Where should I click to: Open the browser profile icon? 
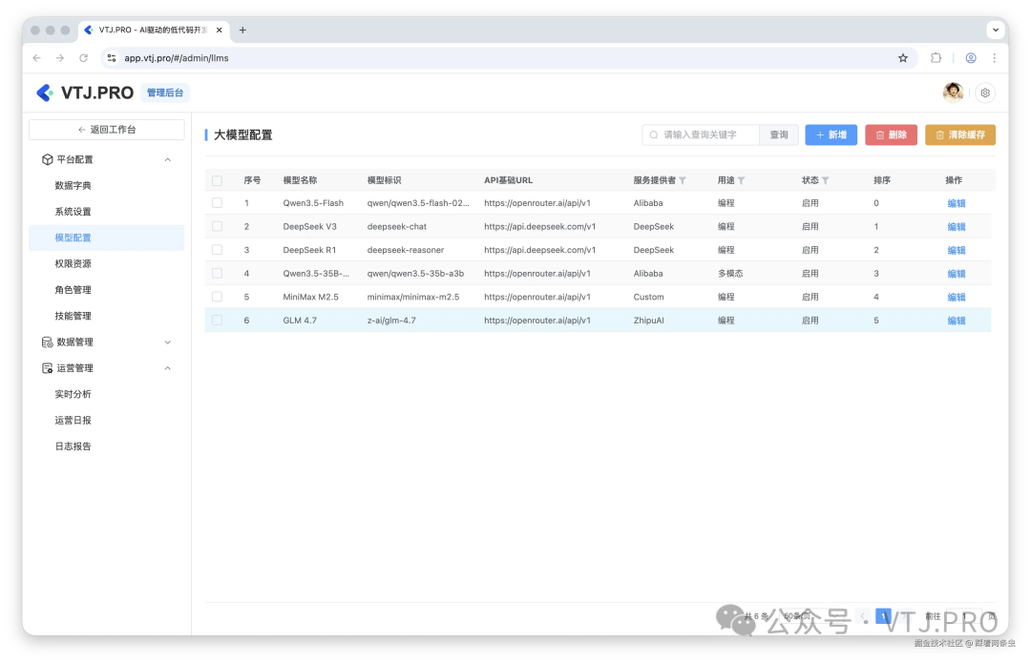(x=971, y=58)
